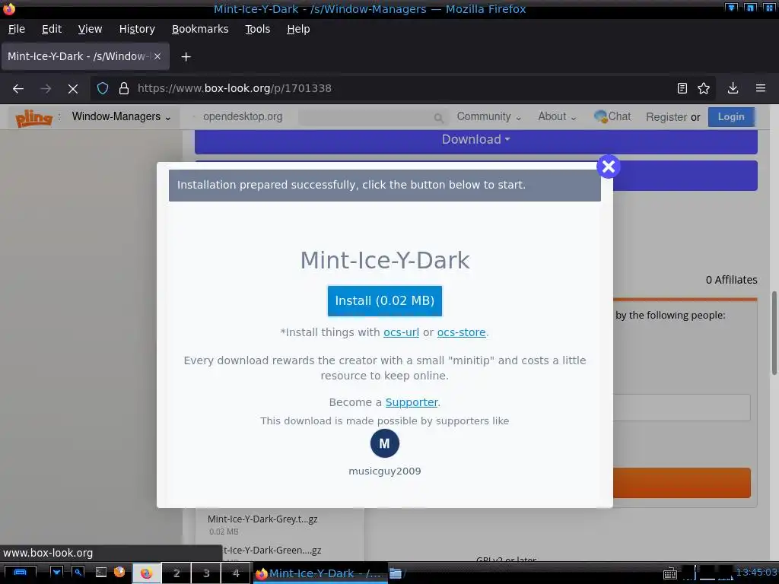Click the folder taskbar entry

click(396, 573)
